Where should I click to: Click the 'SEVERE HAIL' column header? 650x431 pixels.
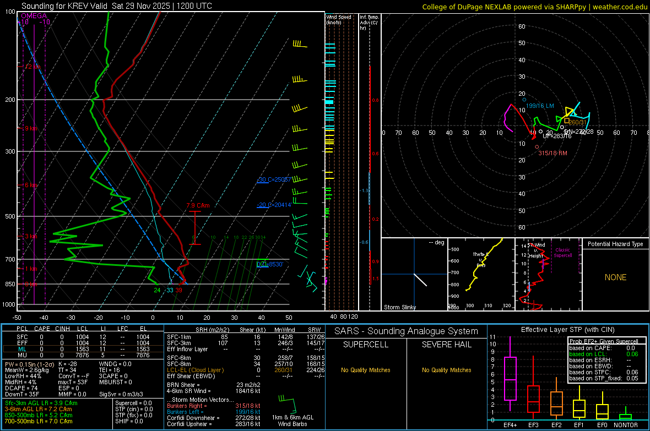(x=446, y=345)
